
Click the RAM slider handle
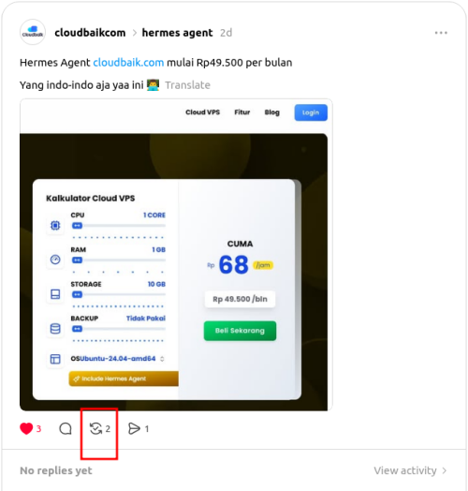(x=77, y=260)
